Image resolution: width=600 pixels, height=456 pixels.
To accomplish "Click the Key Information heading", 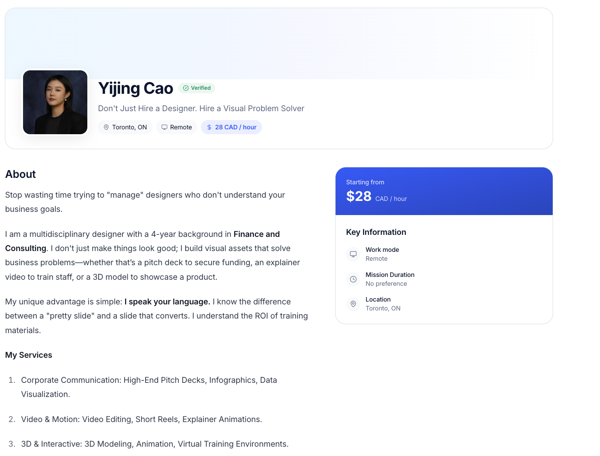I will pyautogui.click(x=376, y=232).
